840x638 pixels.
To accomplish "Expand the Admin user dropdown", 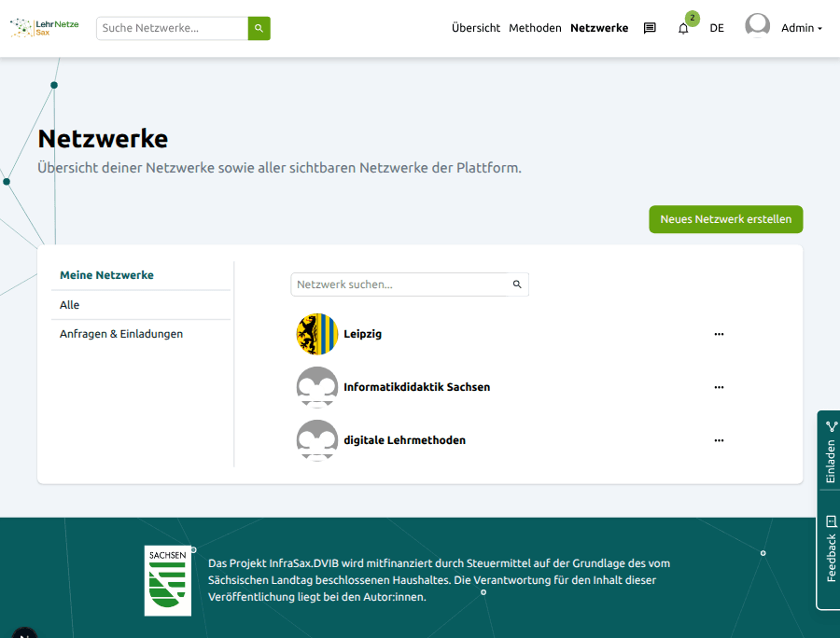I will click(x=801, y=28).
